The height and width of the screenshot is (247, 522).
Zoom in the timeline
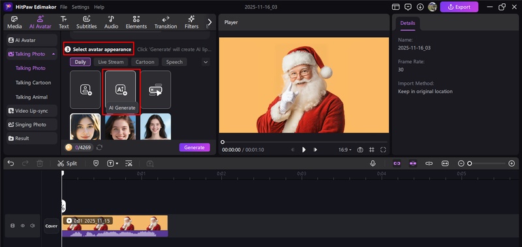coord(512,163)
